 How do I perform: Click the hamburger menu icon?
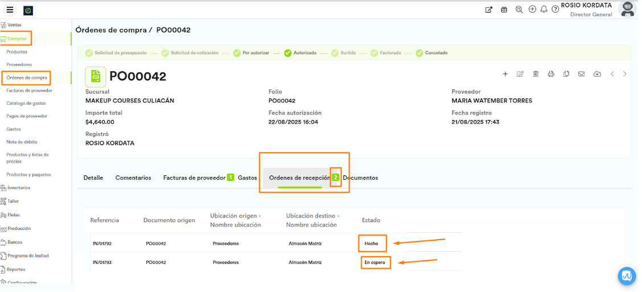point(10,10)
